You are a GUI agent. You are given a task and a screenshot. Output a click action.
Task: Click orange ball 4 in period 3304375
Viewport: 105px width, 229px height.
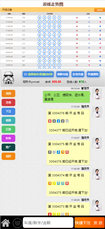63,152
